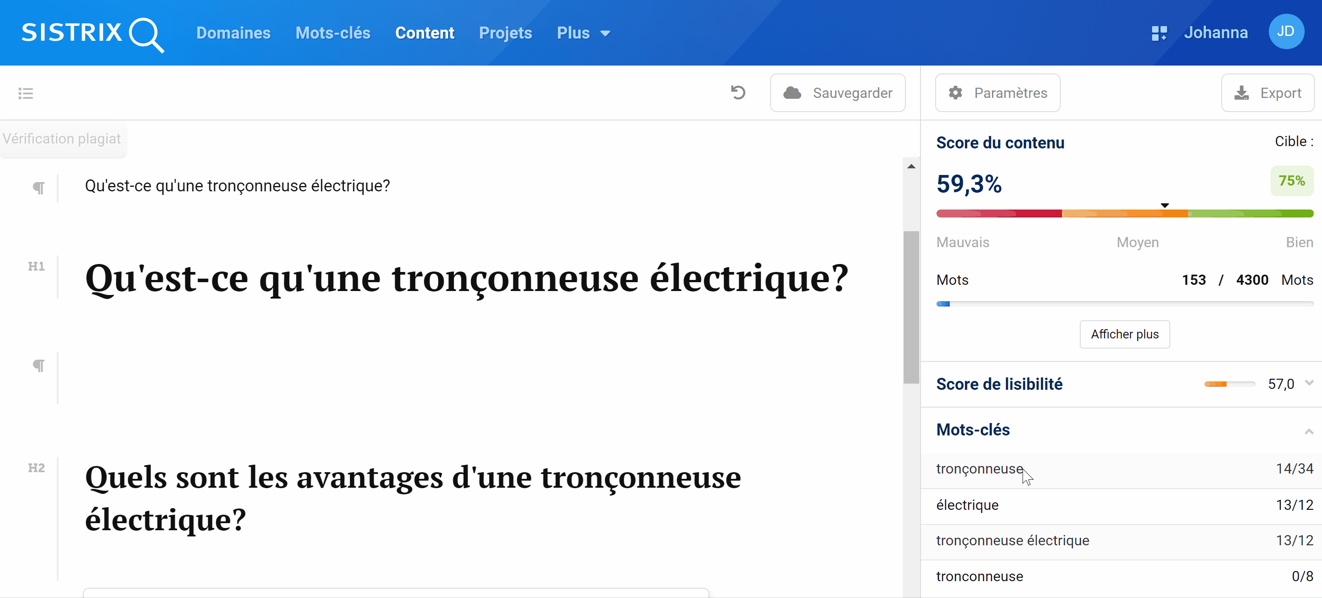Collapse the Mots-clés section
1322x598 pixels.
coord(1309,431)
